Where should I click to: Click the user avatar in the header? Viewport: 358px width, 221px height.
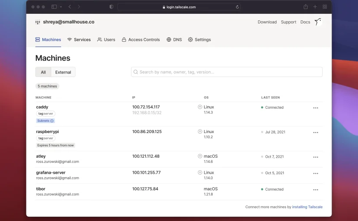click(318, 22)
